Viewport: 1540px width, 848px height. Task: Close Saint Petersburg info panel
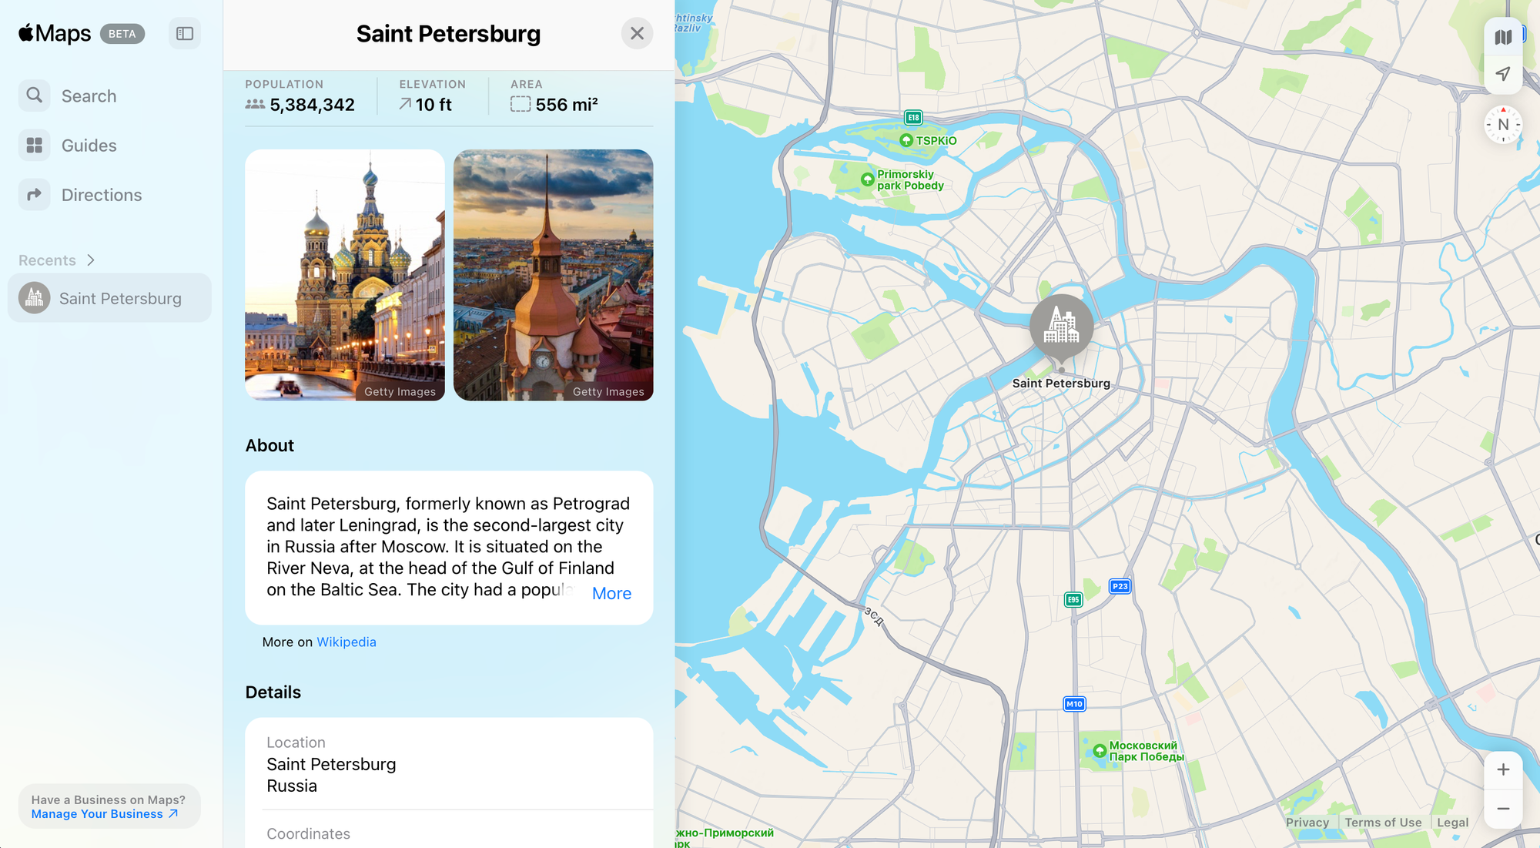[638, 33]
